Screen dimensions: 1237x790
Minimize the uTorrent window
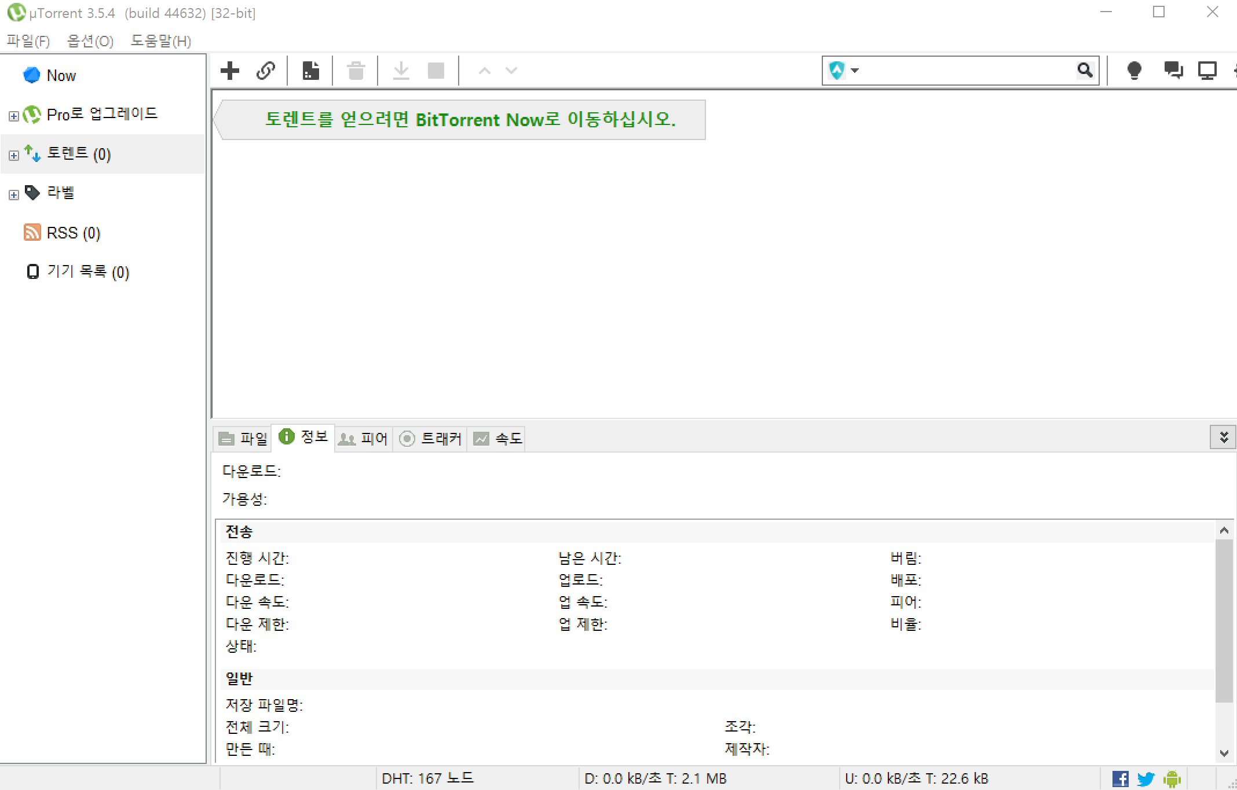click(x=1106, y=12)
